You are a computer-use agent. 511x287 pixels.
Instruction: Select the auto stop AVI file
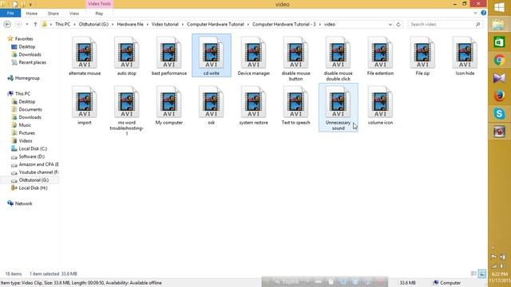(x=127, y=57)
